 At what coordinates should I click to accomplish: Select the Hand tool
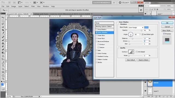pyautogui.click(x=3, y=76)
